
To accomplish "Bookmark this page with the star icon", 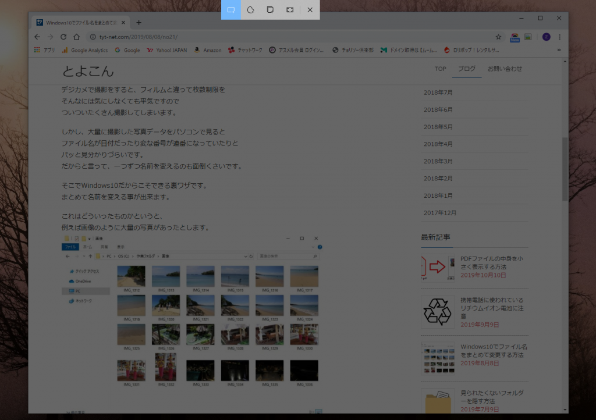I will click(498, 37).
